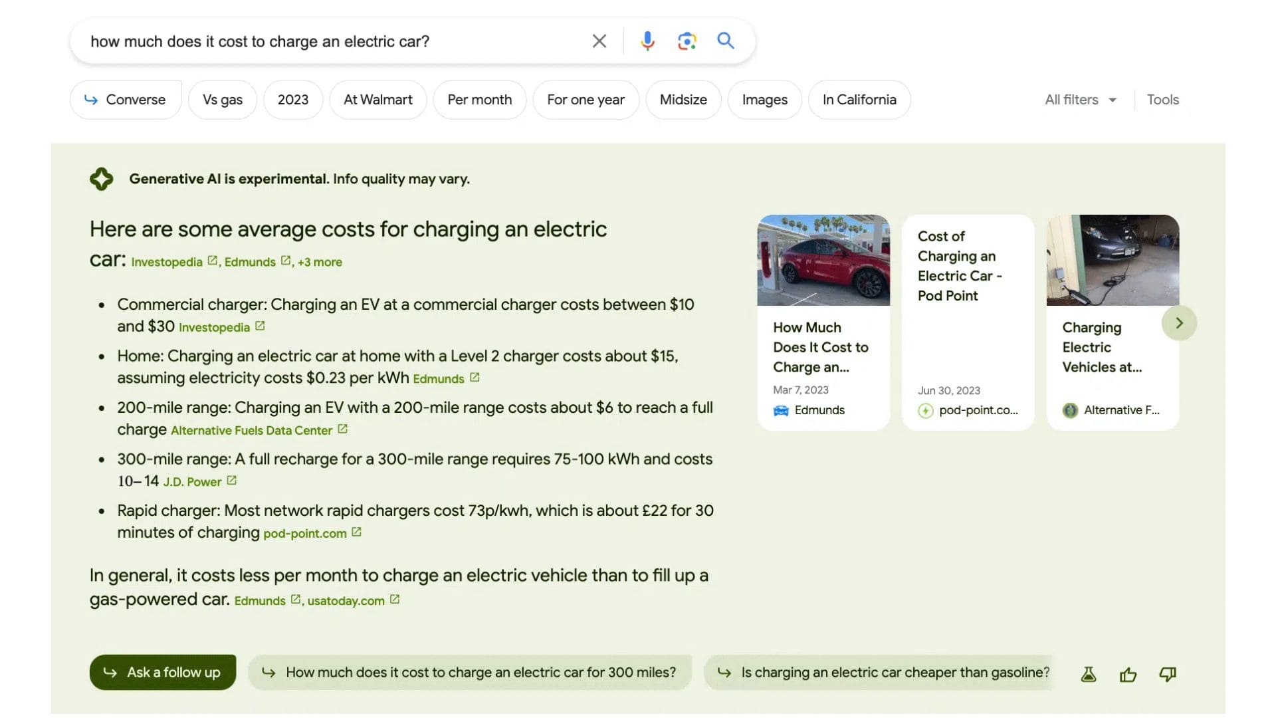Click the Generative AI sparkle logo
This screenshot has width=1276, height=718.
102,179
